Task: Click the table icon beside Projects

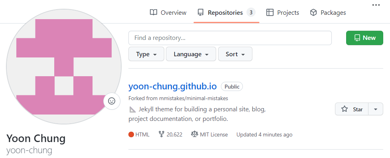Action: [x=270, y=12]
